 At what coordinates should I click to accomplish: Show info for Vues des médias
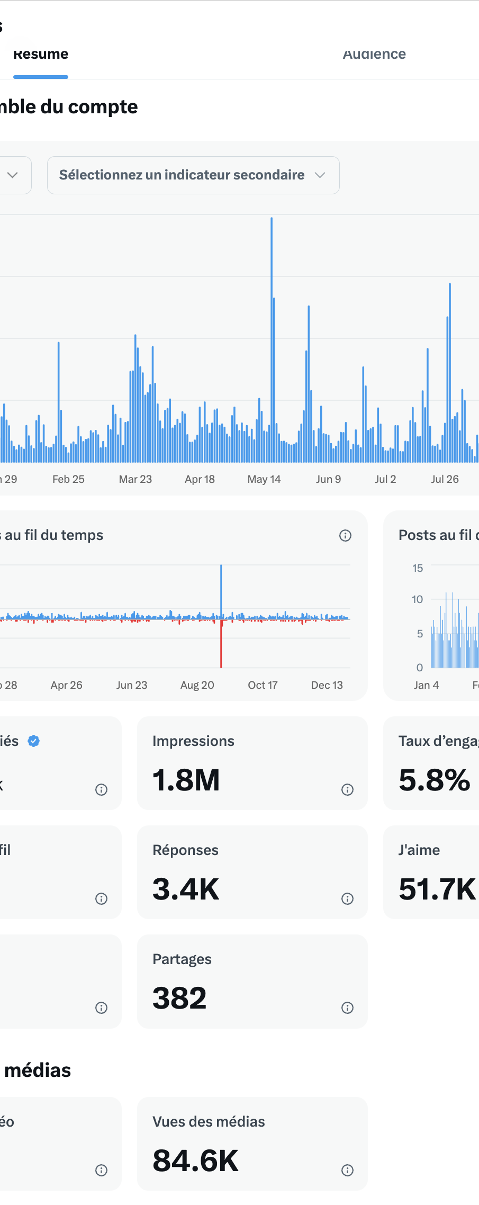(347, 1170)
